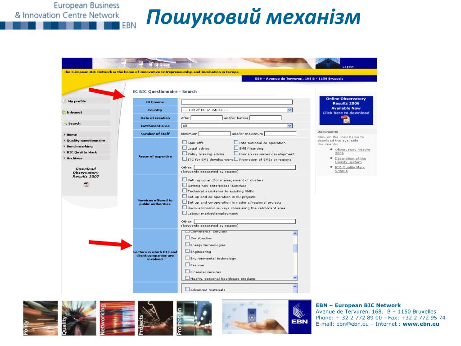The width and height of the screenshot is (461, 346).
Task: Click Minimum number of staff field
Action: click(214, 133)
